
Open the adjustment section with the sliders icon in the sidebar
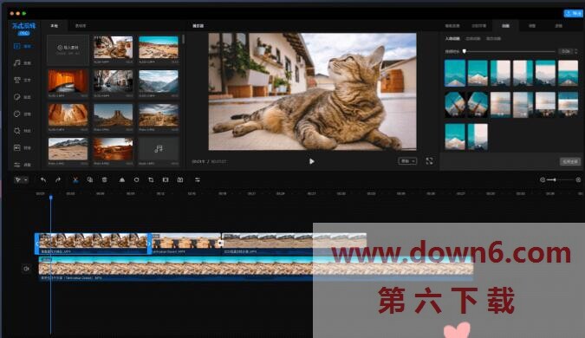[22, 165]
